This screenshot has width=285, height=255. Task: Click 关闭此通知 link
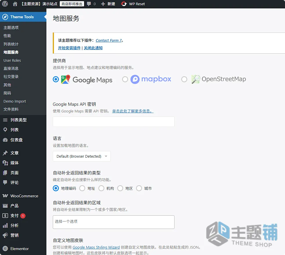93,48
